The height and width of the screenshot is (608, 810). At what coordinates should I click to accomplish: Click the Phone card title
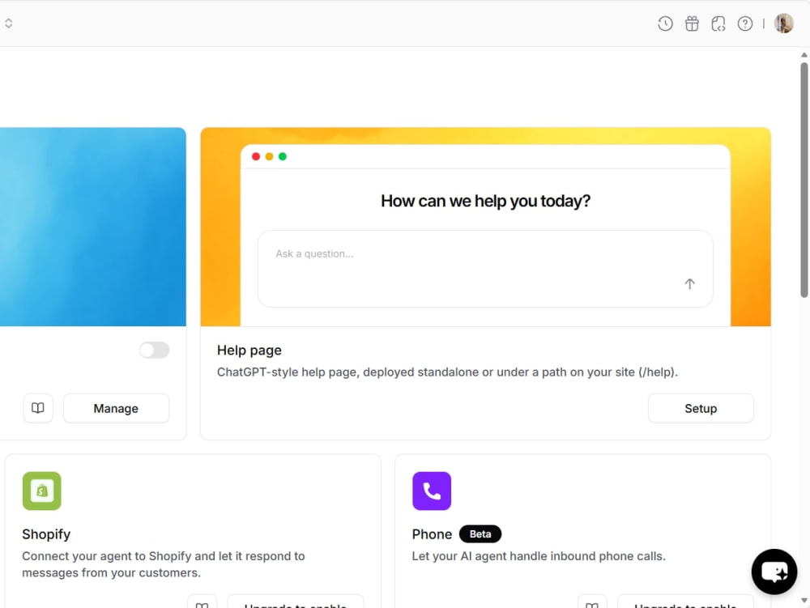432,534
